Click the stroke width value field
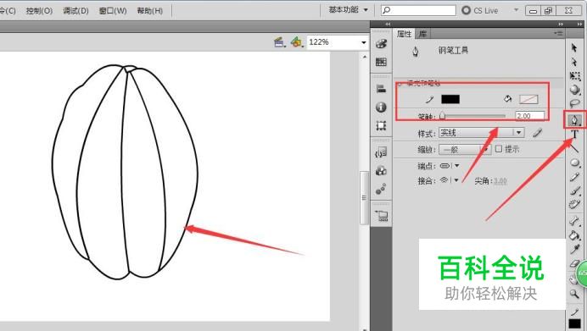The height and width of the screenshot is (331, 587). click(529, 116)
